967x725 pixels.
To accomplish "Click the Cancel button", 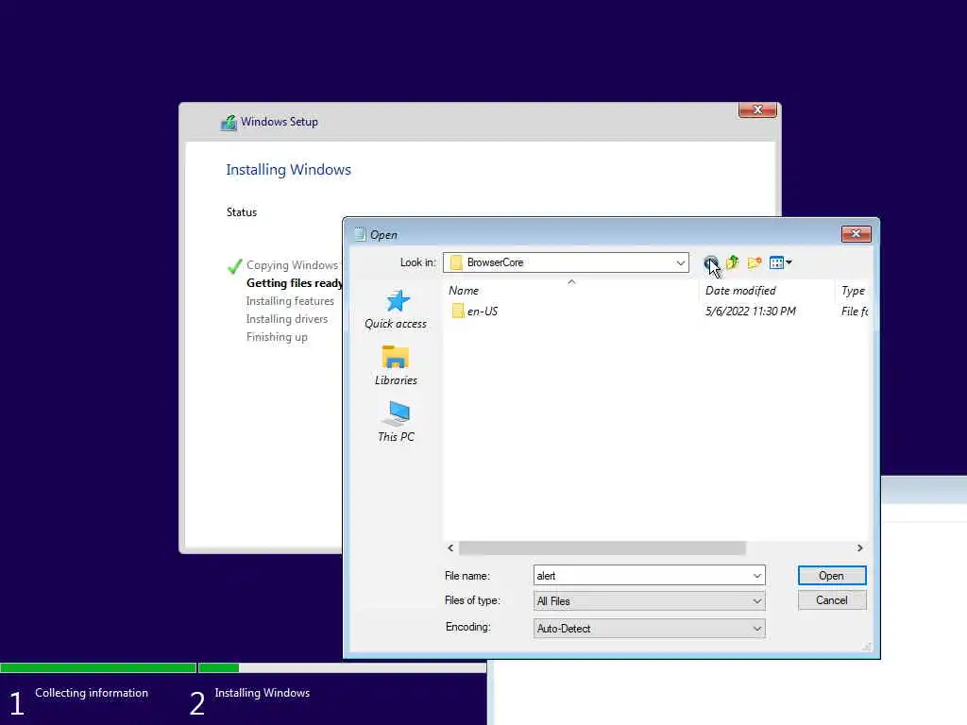I will [x=832, y=600].
